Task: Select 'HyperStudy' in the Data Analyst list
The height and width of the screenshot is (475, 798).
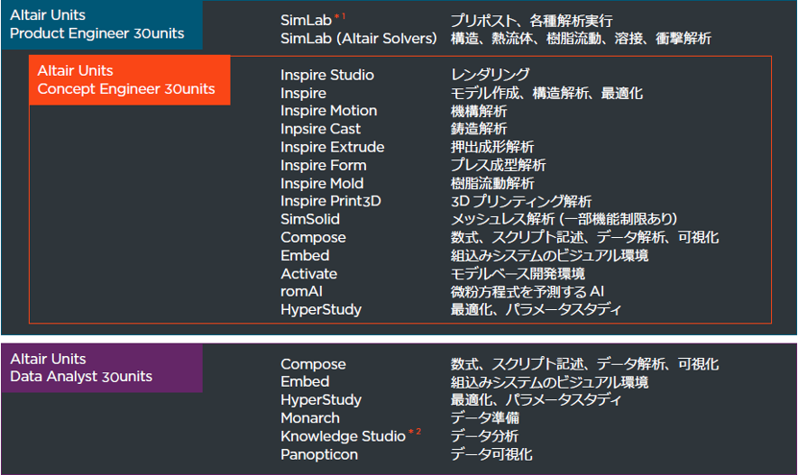Action: tap(321, 400)
